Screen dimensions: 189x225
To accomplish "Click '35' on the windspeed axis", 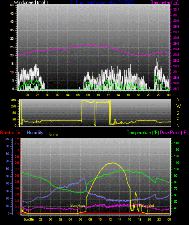I will click(12, 30).
